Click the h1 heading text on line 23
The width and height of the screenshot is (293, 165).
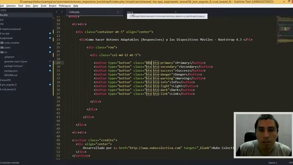point(164,40)
